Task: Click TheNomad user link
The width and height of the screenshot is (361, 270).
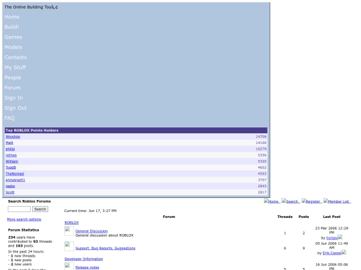Action: click(15, 174)
